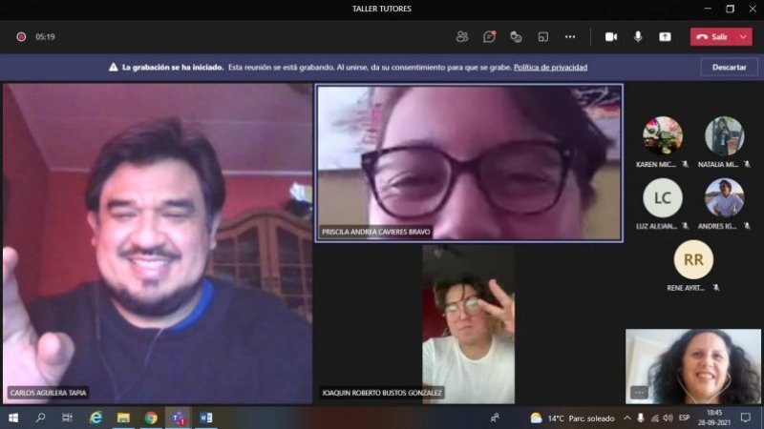Open the network status tray icon
Image resolution: width=764 pixels, height=429 pixels.
pos(655,418)
